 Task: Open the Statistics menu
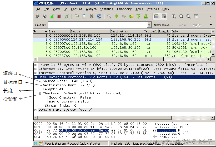tap(106, 9)
